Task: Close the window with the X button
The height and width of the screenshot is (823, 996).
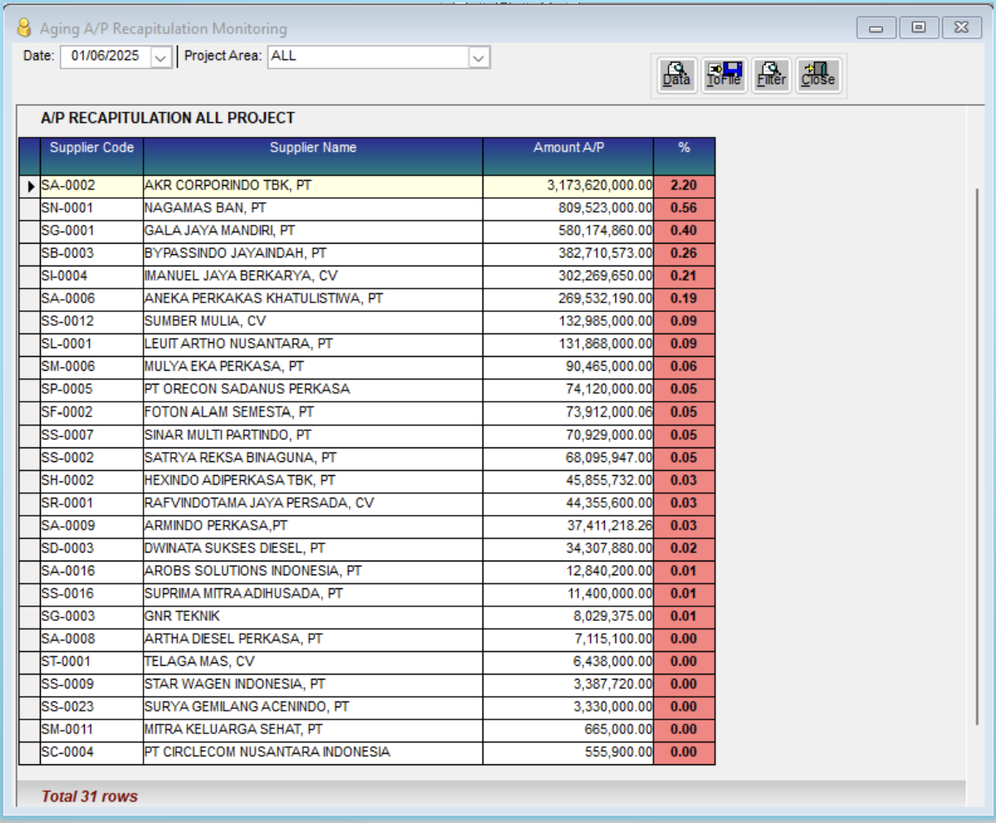Action: (x=962, y=28)
